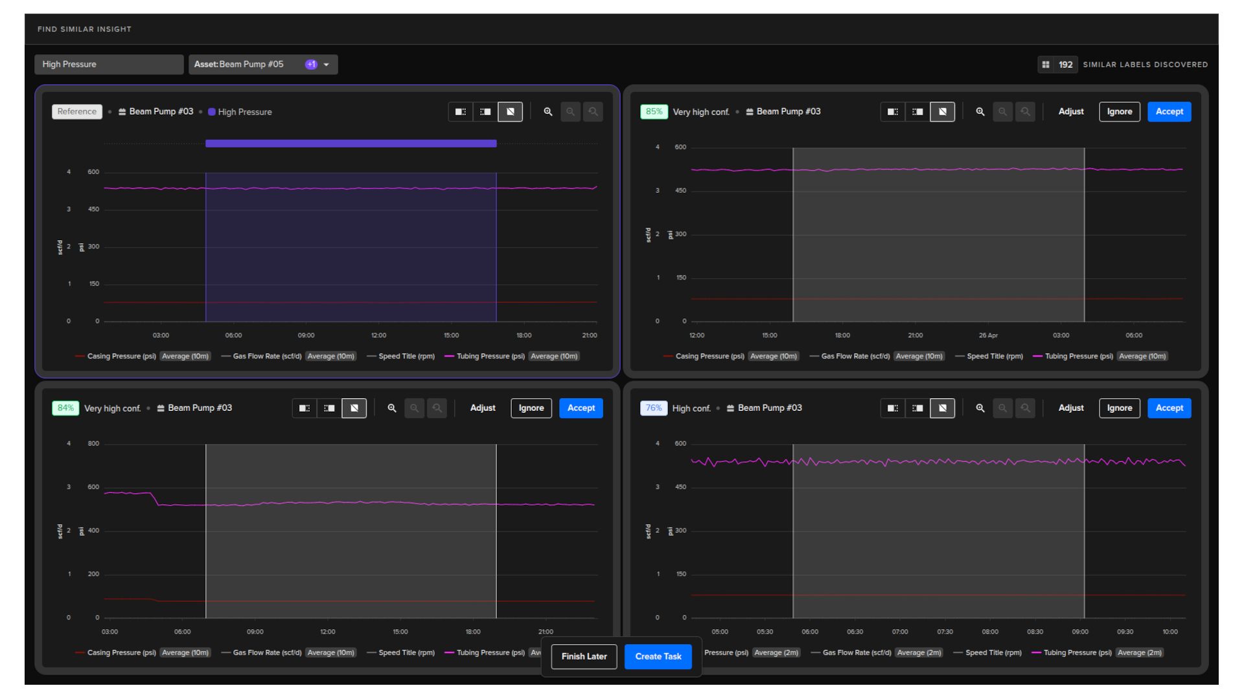Viewport: 1244px width, 699px height.
Task: Open Tubing Pressure Average (10m) chip in 85% card
Action: 1142,357
